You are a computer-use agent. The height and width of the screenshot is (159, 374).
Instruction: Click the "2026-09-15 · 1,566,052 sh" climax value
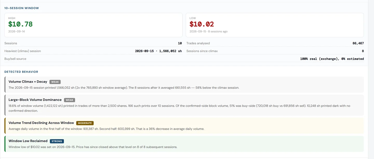[x=158, y=51]
